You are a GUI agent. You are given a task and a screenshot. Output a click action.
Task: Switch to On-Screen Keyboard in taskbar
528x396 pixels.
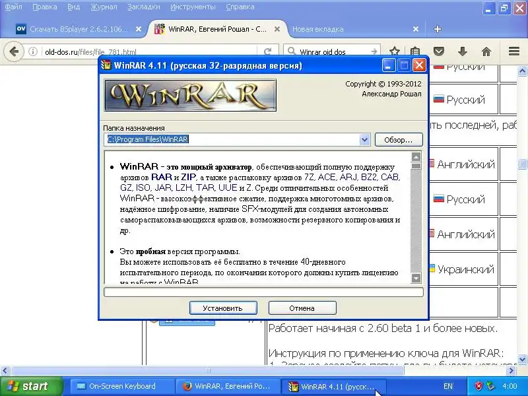(x=122, y=386)
